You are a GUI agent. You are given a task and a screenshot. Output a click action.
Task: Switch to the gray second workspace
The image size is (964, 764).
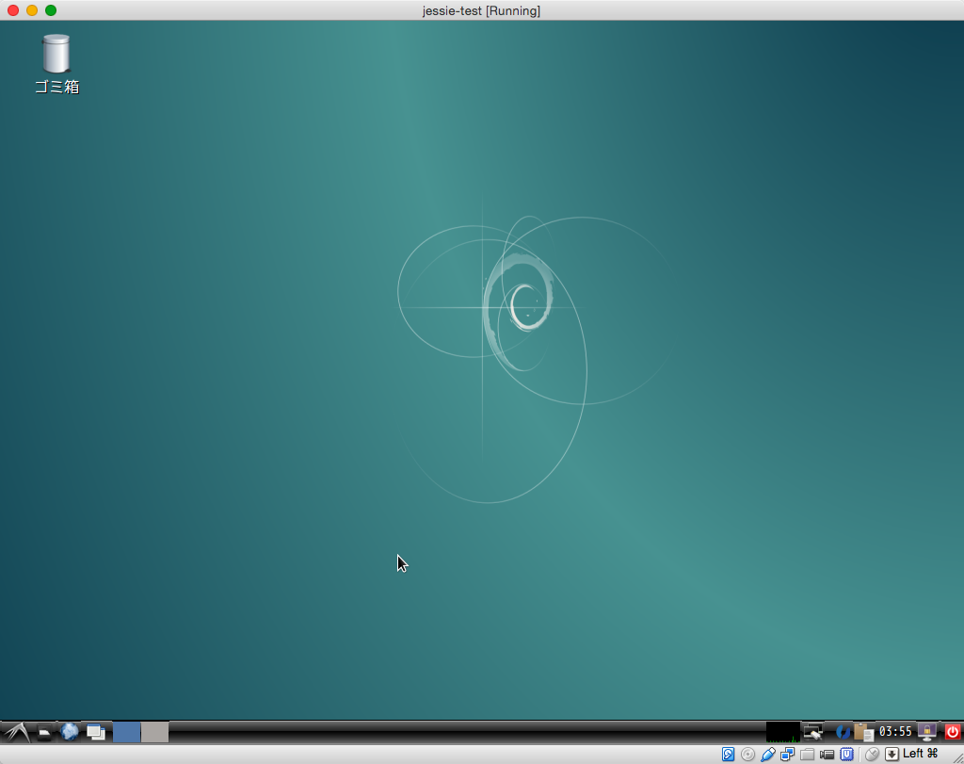coord(155,732)
